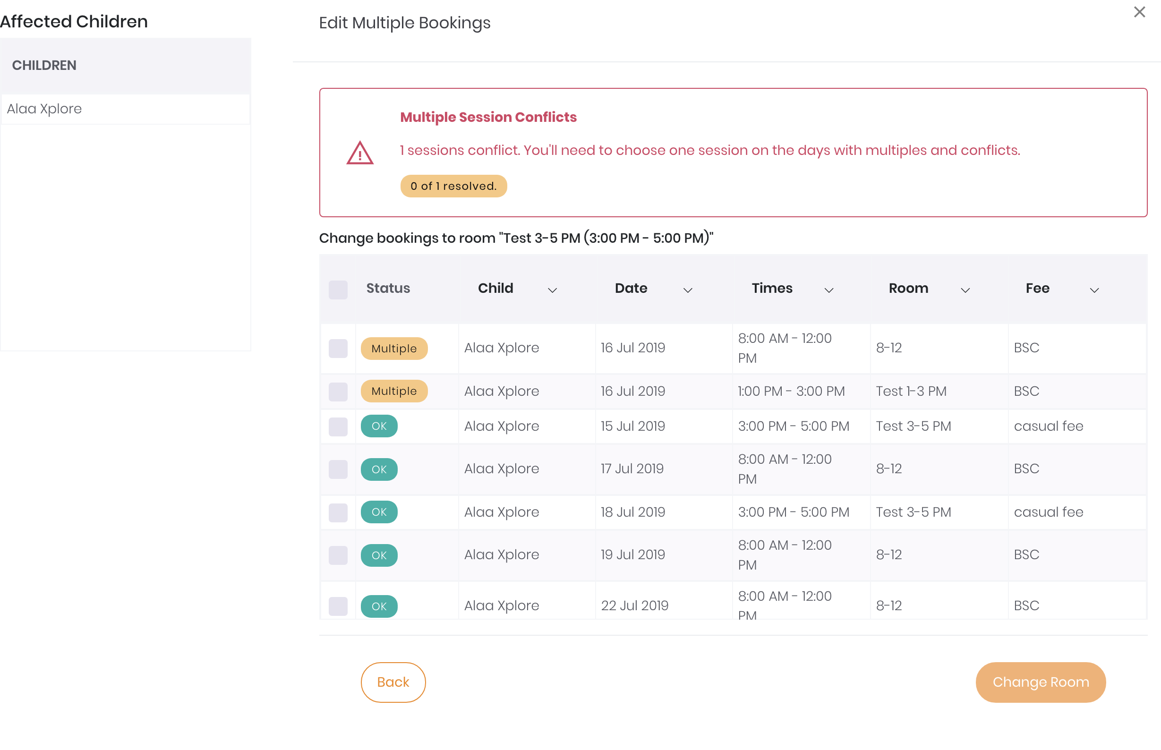This screenshot has height=750, width=1161.
Task: Expand the Child column filter arrow
Action: pos(552,290)
